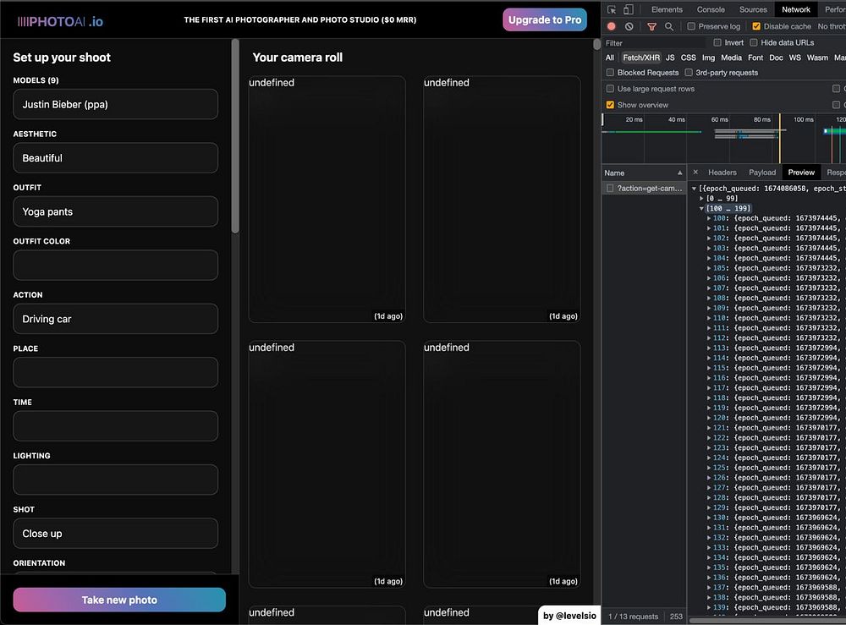Select the Network tab
846x625 pixels.
coord(796,9)
